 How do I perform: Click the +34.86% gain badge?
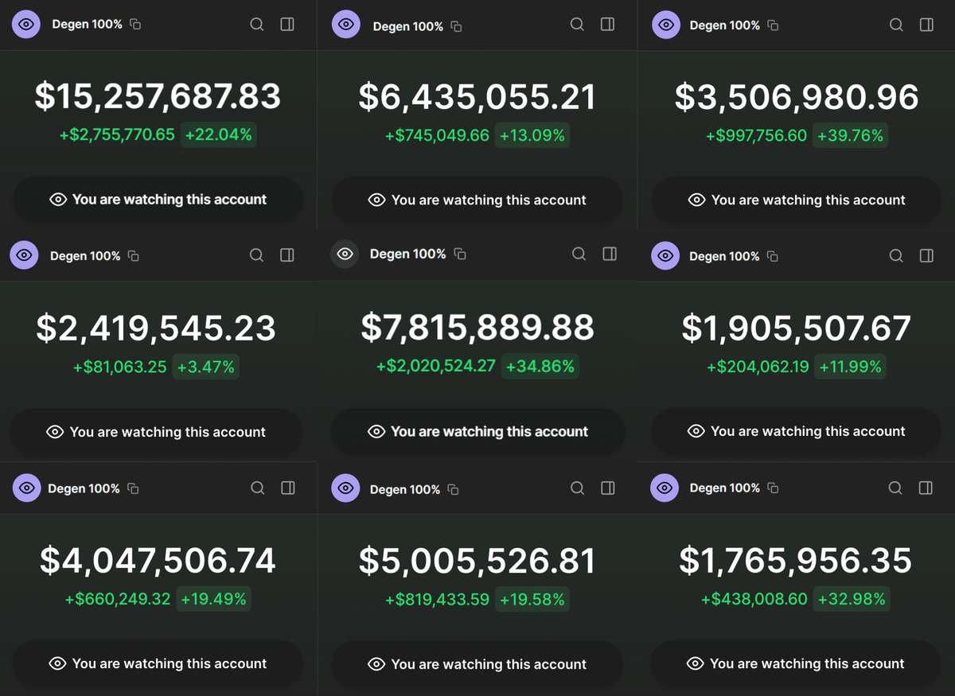pyautogui.click(x=540, y=366)
